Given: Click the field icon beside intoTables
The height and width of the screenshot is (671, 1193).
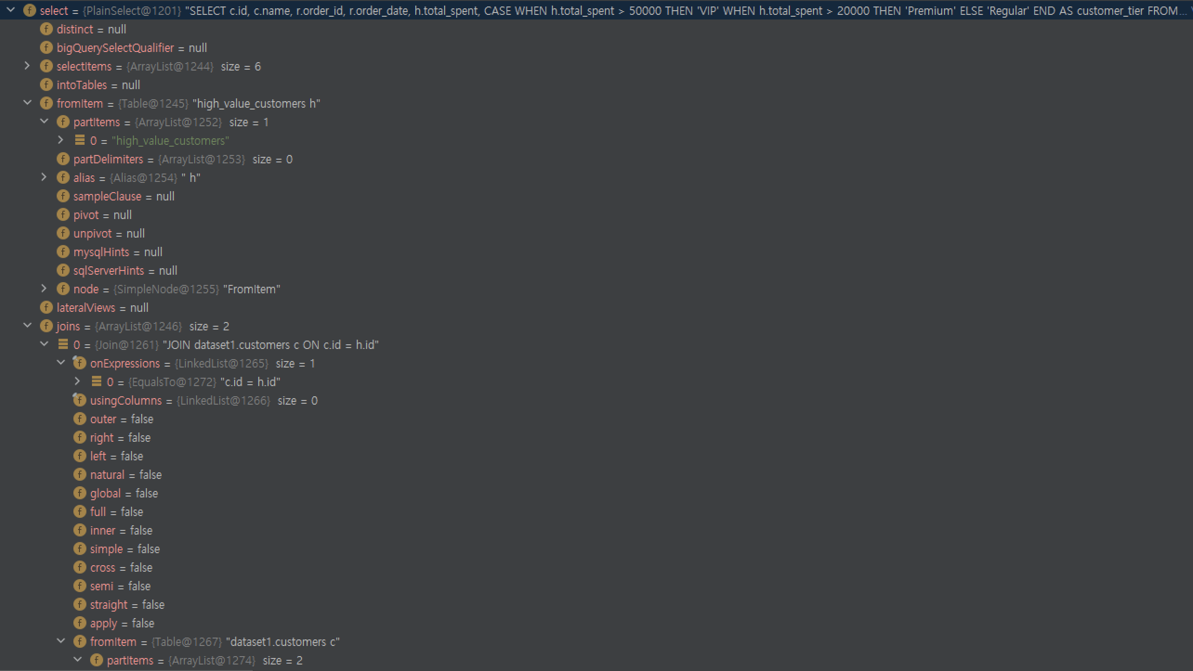Looking at the screenshot, I should pyautogui.click(x=46, y=85).
